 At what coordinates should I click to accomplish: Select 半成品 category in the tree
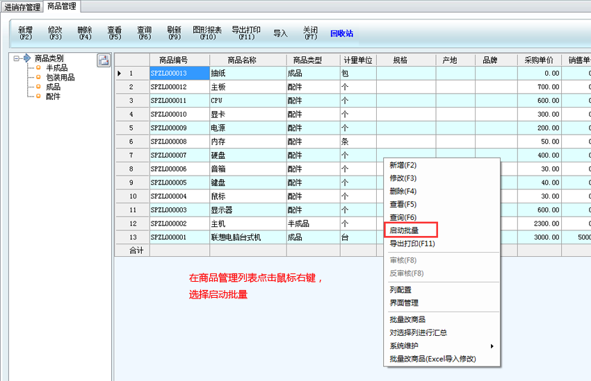click(56, 68)
